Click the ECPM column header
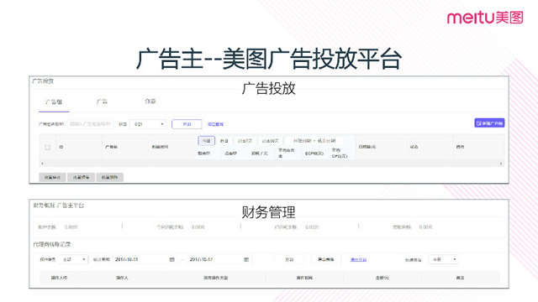This screenshot has width=538, height=302. (314, 154)
